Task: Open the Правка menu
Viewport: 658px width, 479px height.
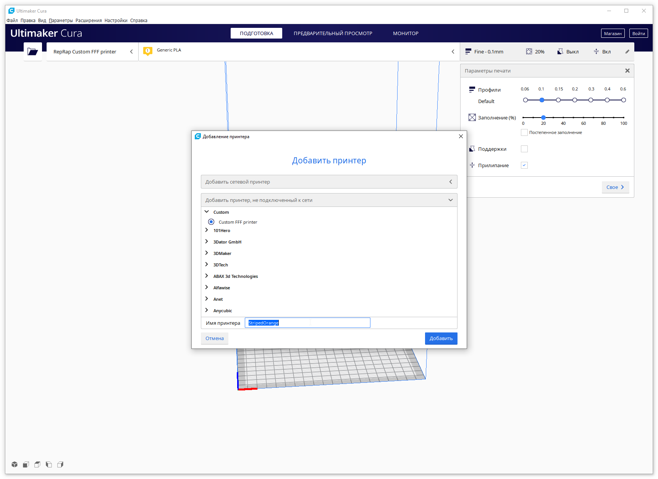Action: tap(28, 21)
